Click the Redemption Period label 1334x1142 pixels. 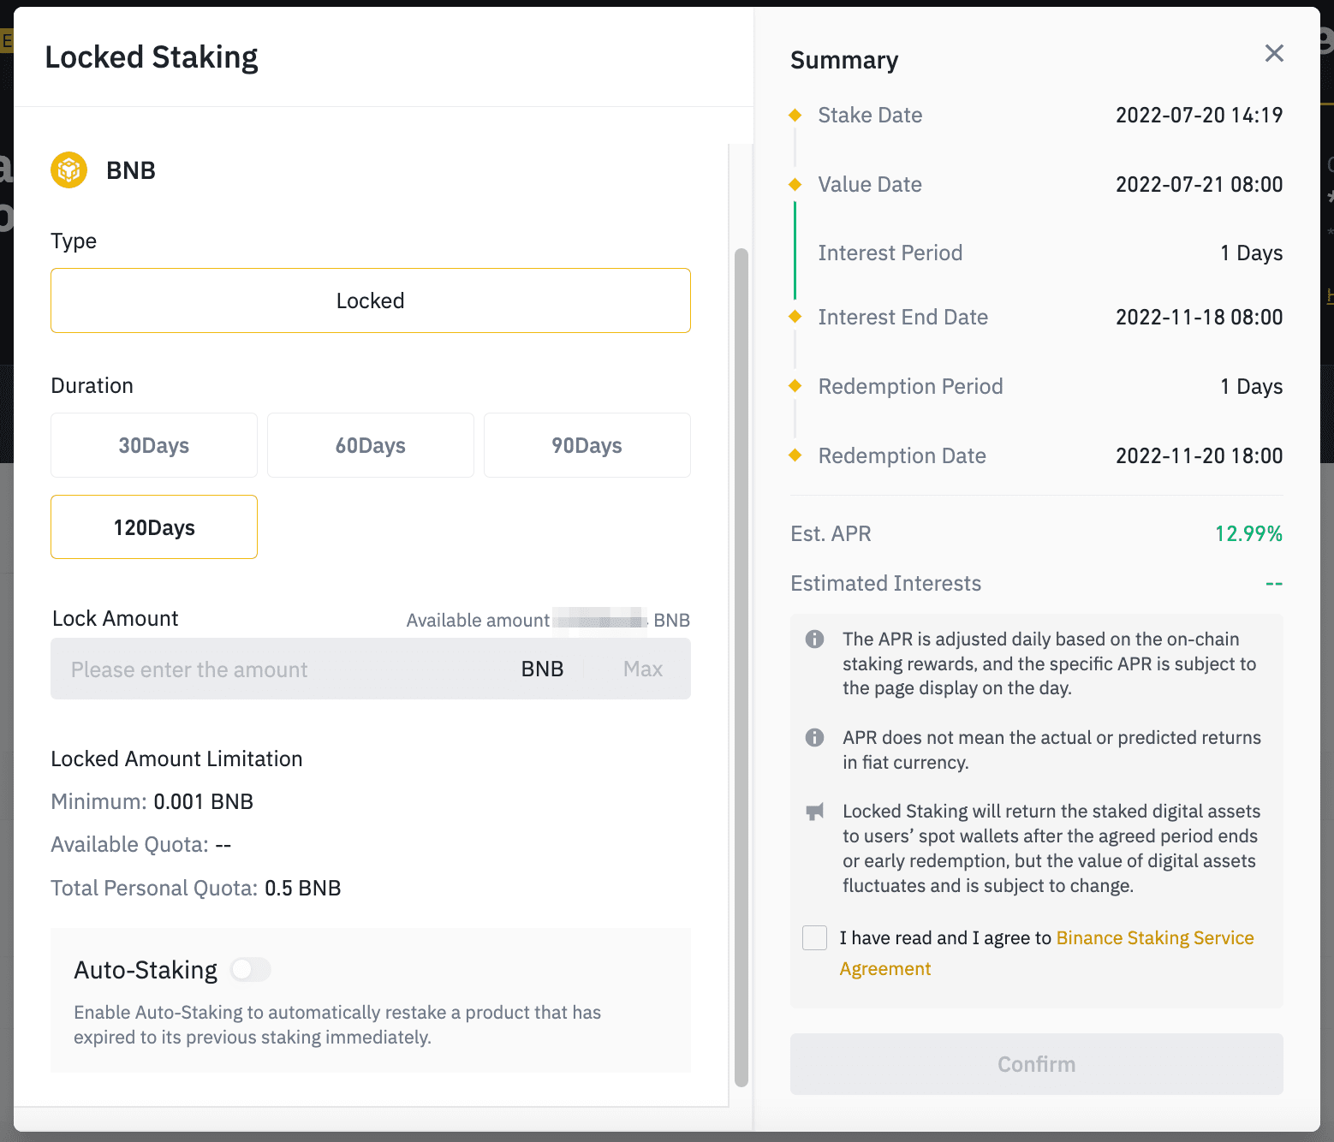(x=910, y=386)
